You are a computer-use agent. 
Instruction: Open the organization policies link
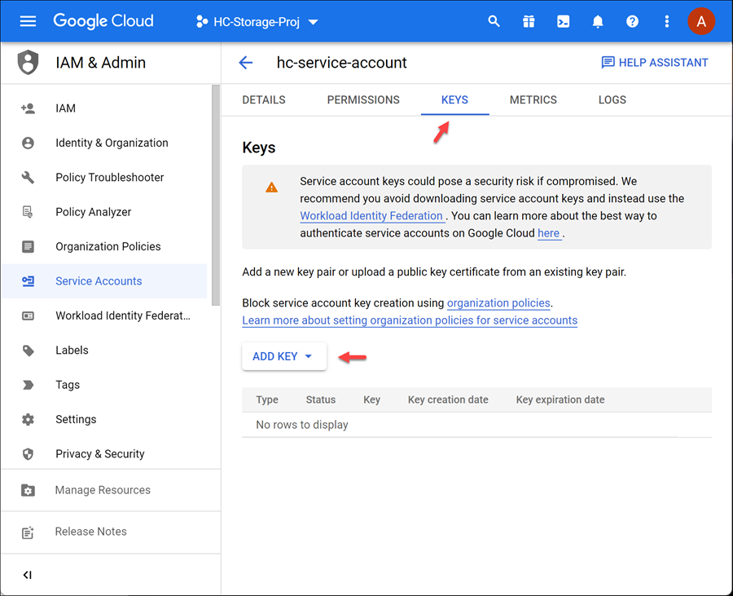pos(498,303)
